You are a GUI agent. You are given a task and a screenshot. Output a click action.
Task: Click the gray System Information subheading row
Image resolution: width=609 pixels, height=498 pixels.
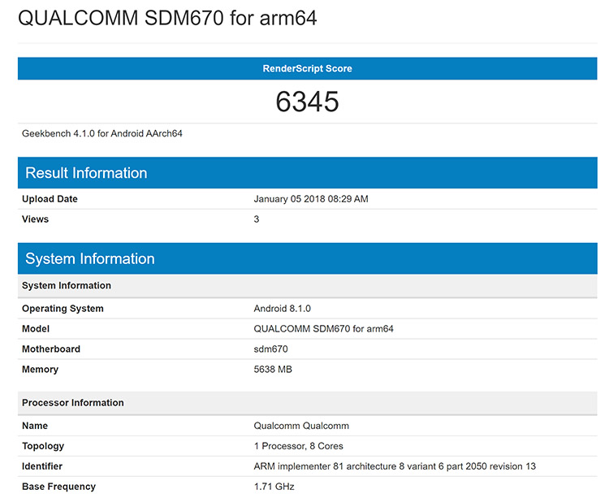(307, 285)
